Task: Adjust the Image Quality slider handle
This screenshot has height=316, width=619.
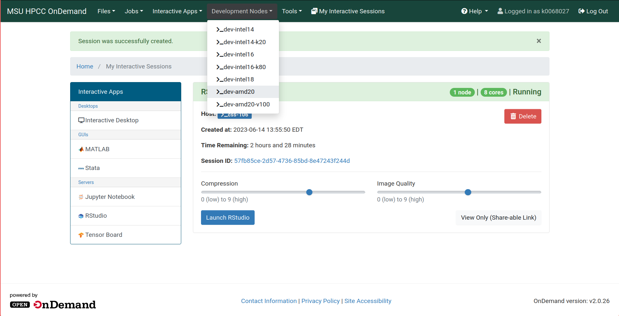Action: tap(468, 192)
